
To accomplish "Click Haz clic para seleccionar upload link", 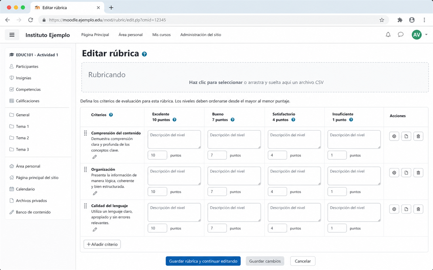I will click(216, 82).
